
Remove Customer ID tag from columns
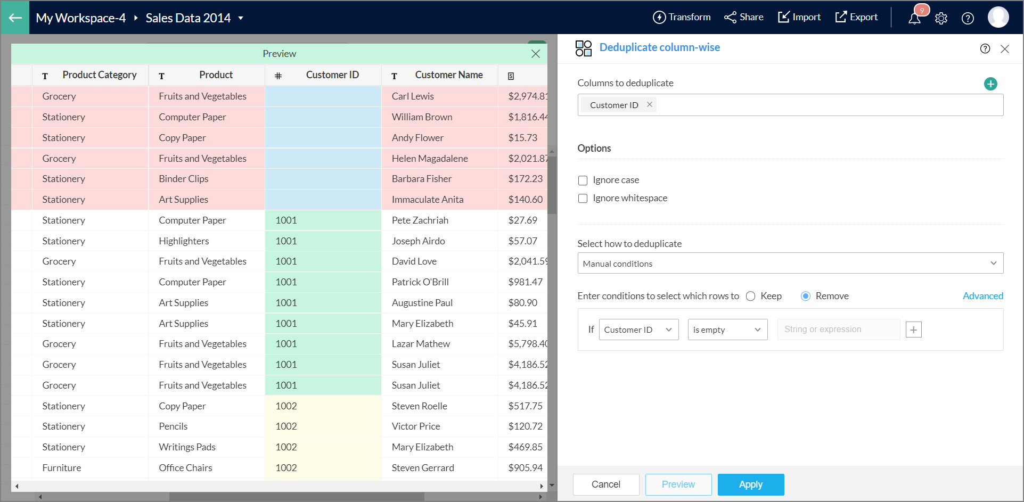tap(649, 104)
